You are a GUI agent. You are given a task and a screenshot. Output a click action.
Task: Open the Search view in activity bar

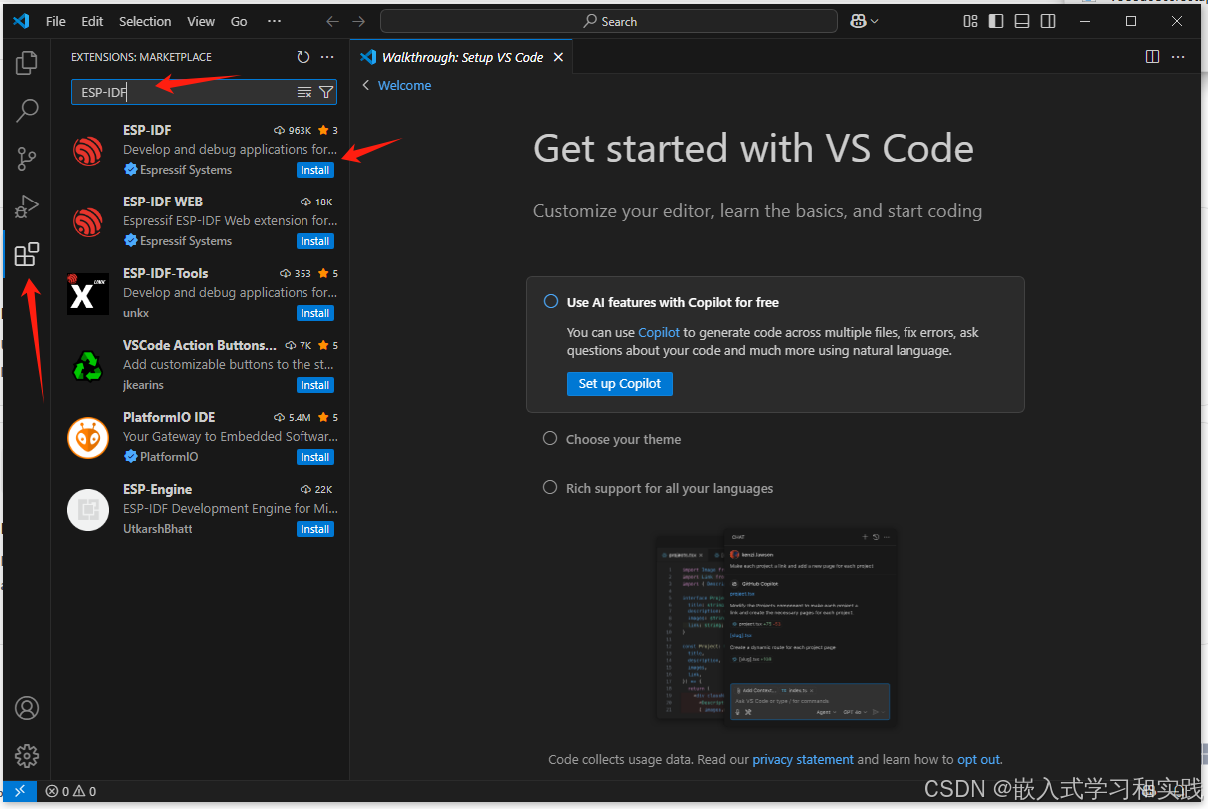tap(27, 110)
